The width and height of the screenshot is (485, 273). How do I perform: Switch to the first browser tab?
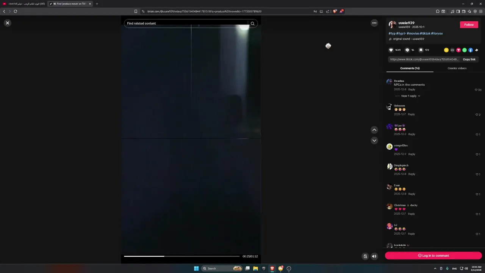pyautogui.click(x=23, y=4)
